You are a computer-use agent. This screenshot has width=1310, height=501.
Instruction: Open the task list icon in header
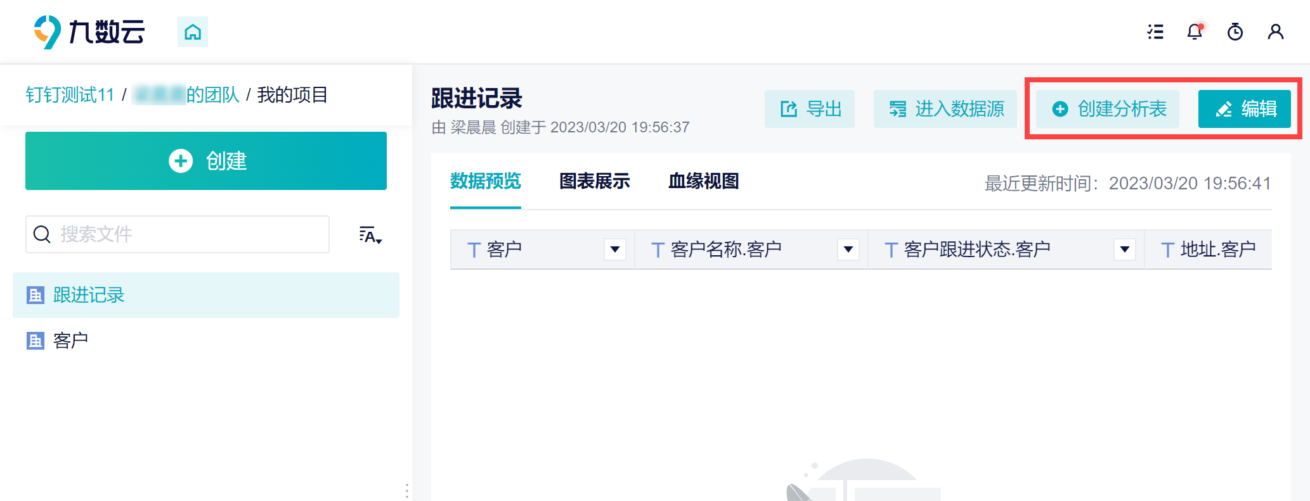click(1155, 32)
